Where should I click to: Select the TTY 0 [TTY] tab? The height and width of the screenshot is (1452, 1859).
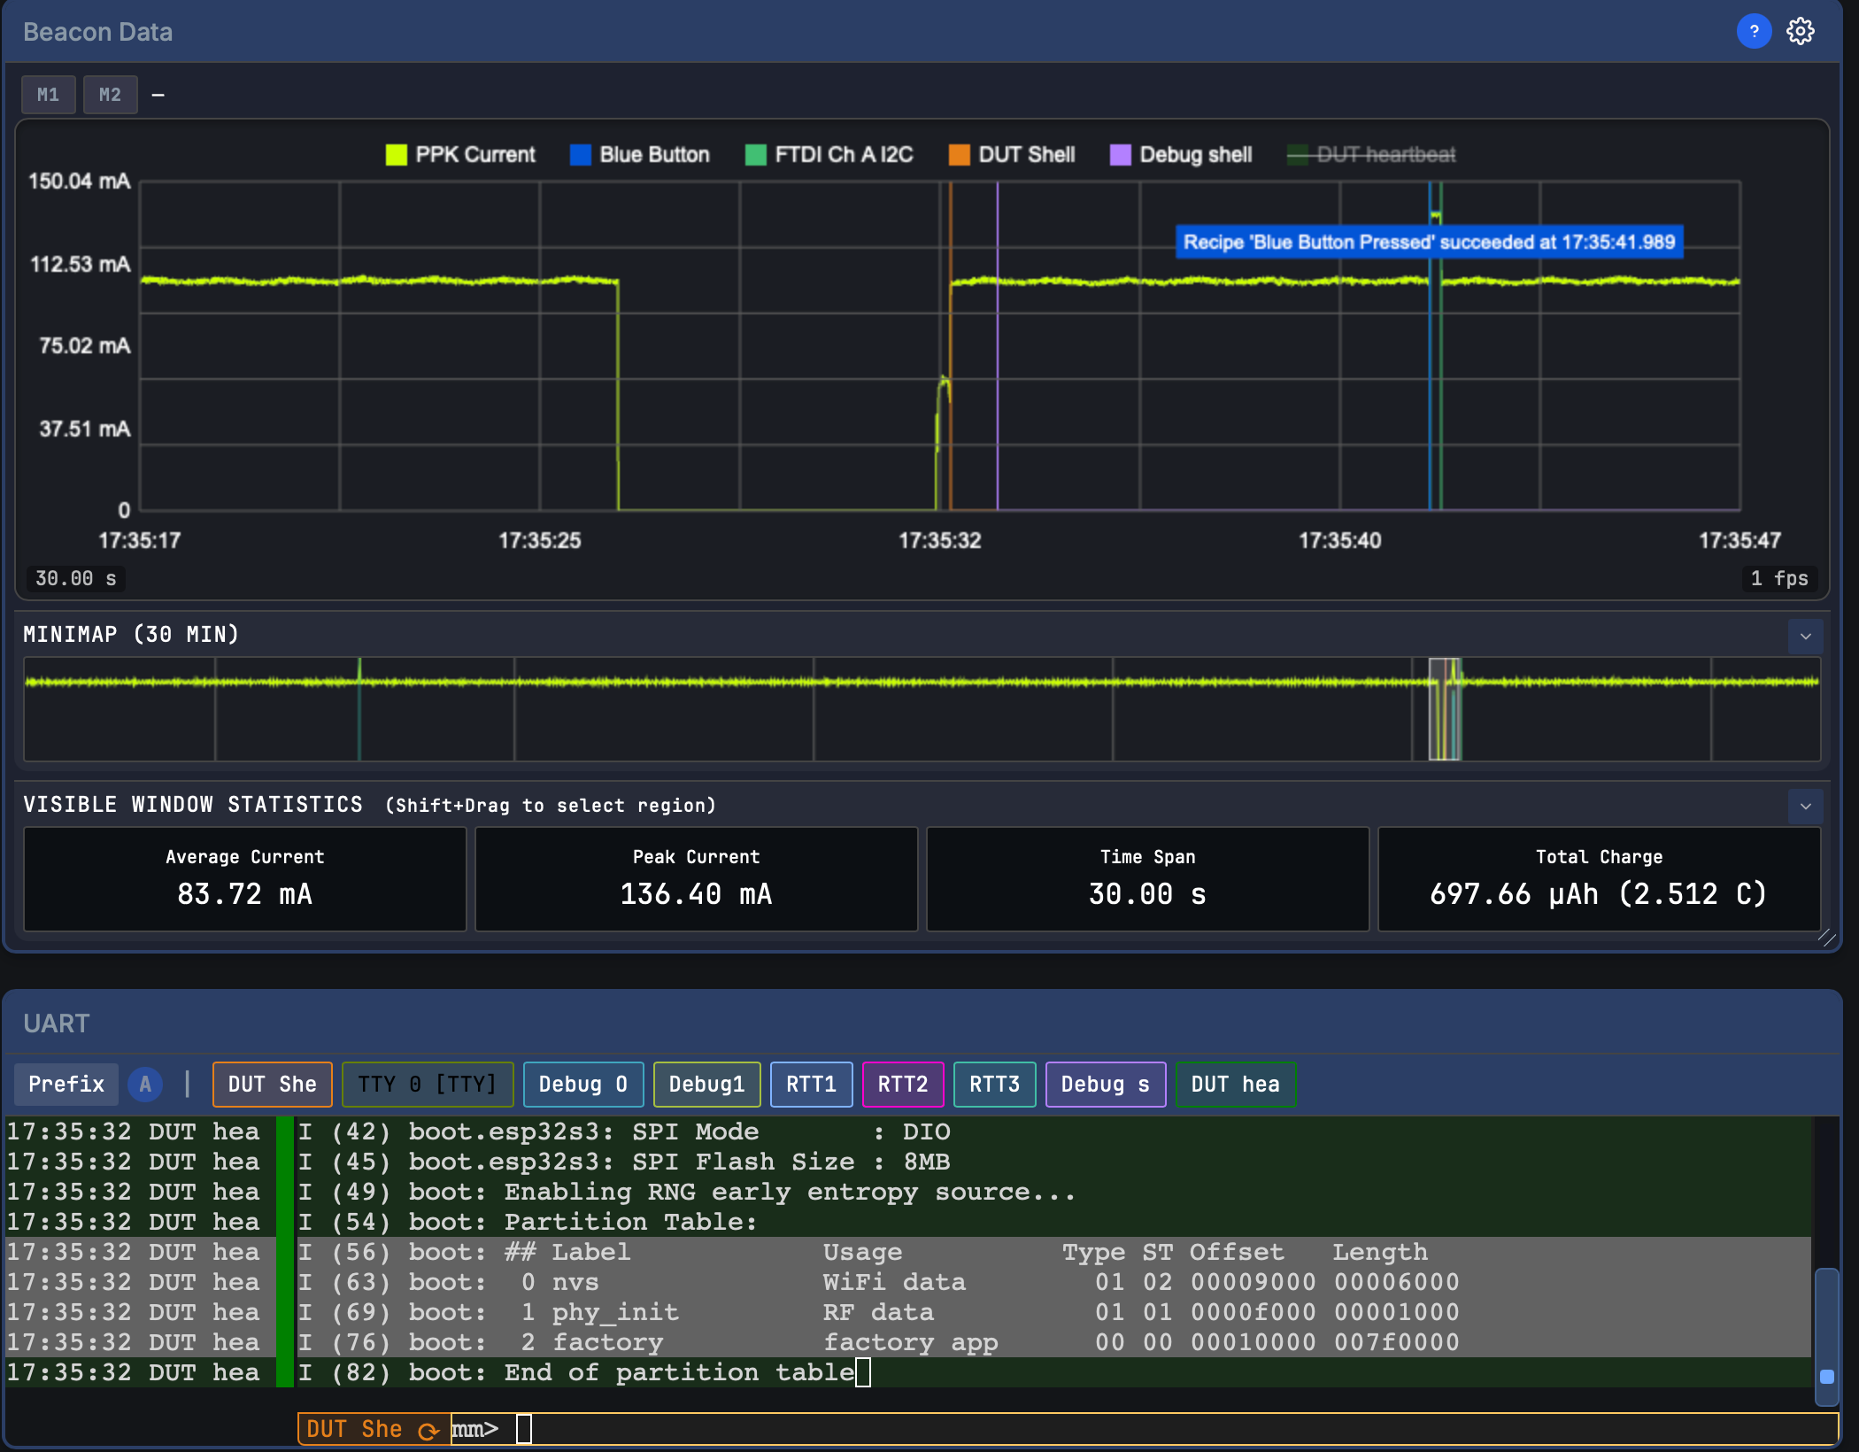(x=428, y=1084)
